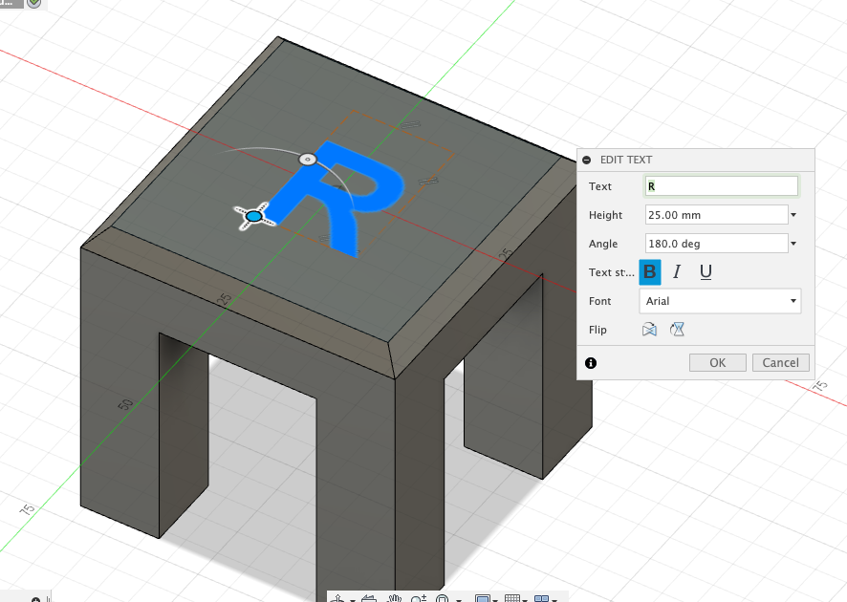Click the Look At icon in navigation bar

point(368,599)
